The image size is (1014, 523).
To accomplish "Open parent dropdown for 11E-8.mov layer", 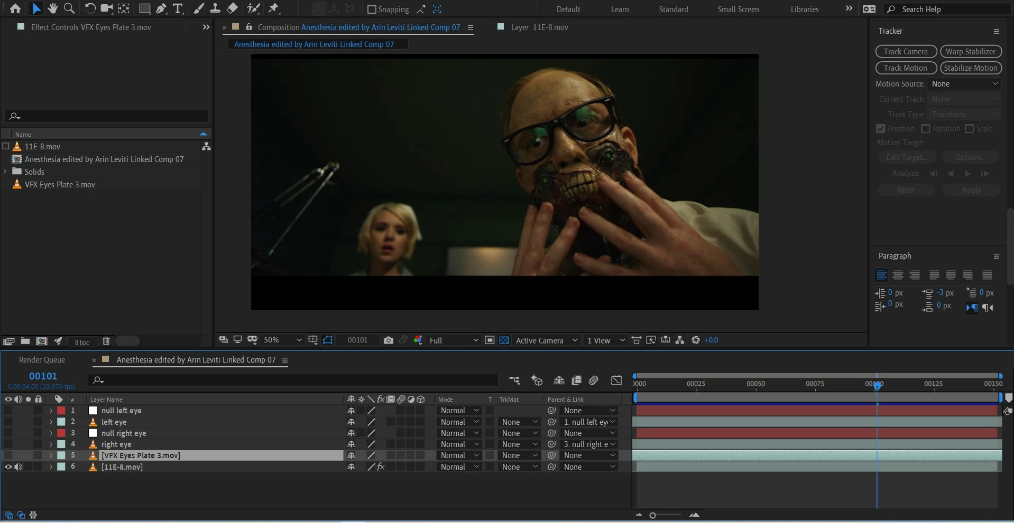I will pyautogui.click(x=589, y=467).
